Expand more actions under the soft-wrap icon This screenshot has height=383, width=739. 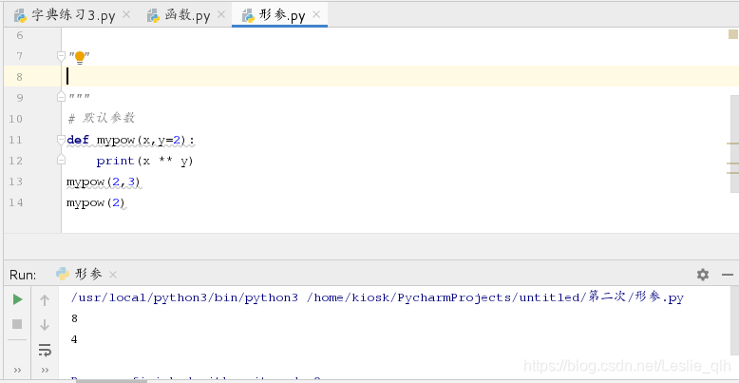45,371
